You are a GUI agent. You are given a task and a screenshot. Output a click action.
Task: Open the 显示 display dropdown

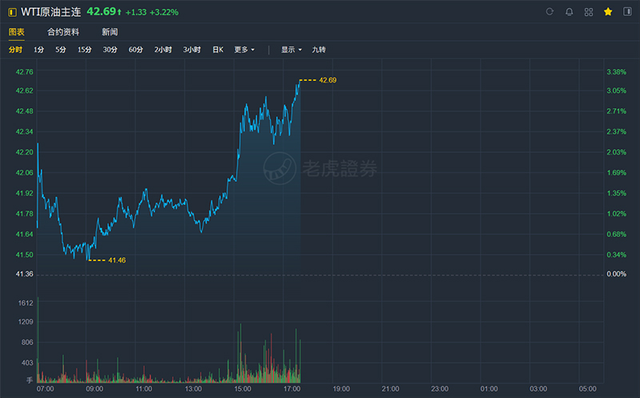[291, 50]
